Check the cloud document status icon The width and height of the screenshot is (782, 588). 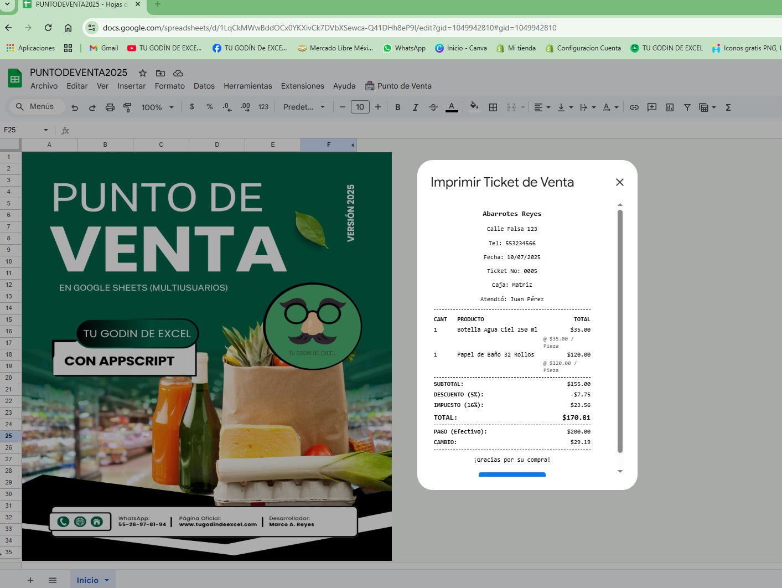pyautogui.click(x=178, y=73)
